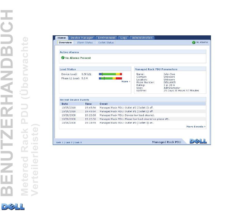Open the Outlet Status sub-tab
The width and height of the screenshot is (245, 218).
tap(106, 43)
